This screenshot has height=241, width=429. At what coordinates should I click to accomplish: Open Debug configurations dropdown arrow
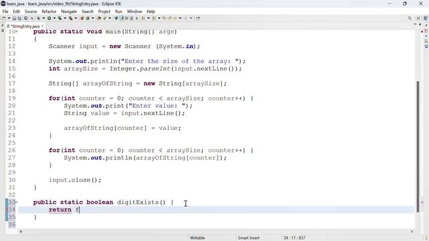[x=44, y=18]
